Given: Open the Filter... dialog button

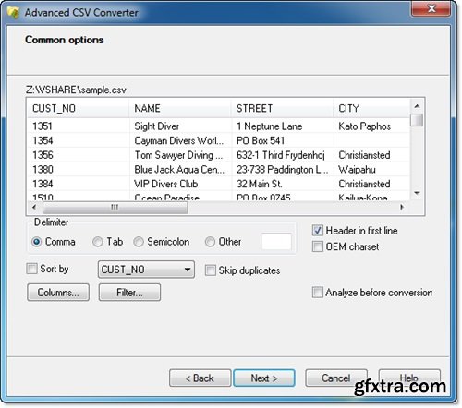Looking at the screenshot, I should (x=129, y=293).
